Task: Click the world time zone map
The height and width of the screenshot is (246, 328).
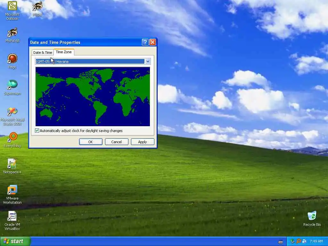Action: pyautogui.click(x=93, y=96)
